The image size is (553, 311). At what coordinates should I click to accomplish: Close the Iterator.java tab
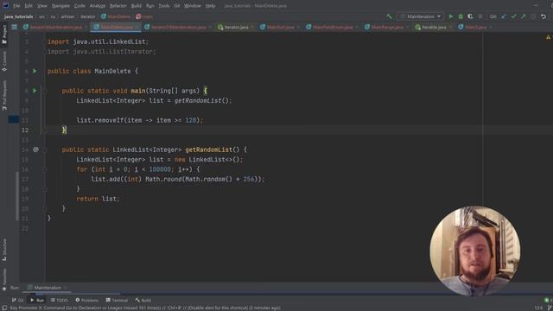point(252,27)
